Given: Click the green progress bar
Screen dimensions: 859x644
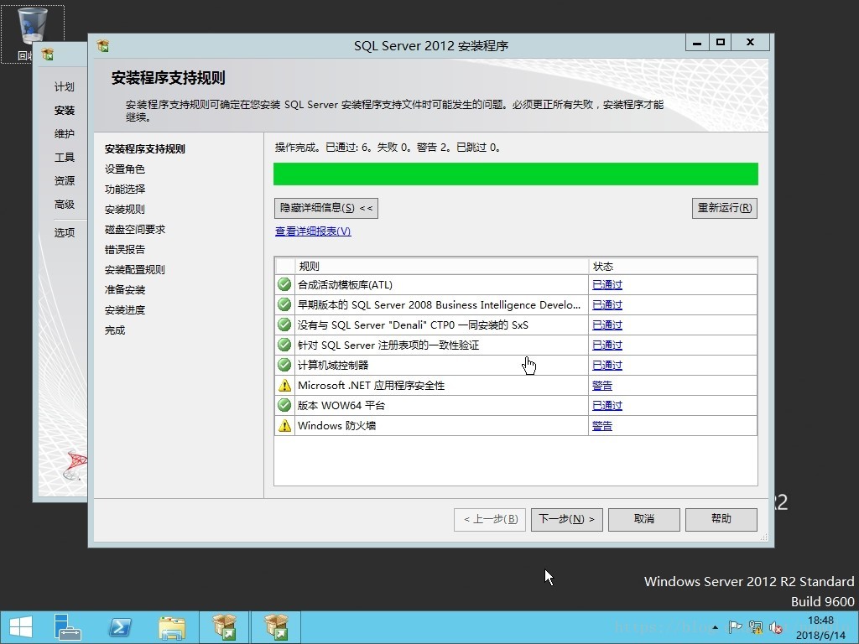Looking at the screenshot, I should click(516, 174).
